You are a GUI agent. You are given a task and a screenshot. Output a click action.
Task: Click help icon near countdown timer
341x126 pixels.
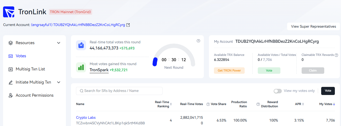198,41
